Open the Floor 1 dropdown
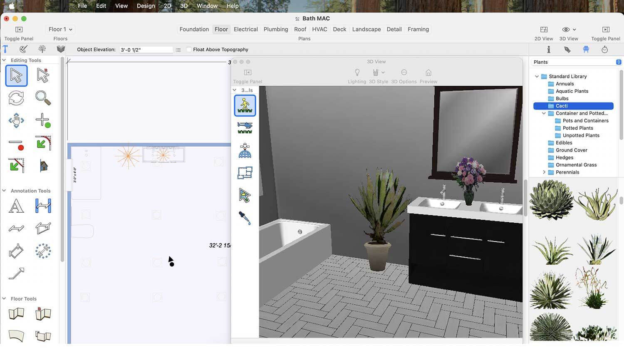Viewport: 624px width, 358px height. point(60,30)
